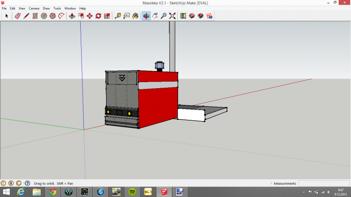Screen dimensions: 351x197
Task: Launch Internet Explorer from taskbar
Action: [21, 192]
